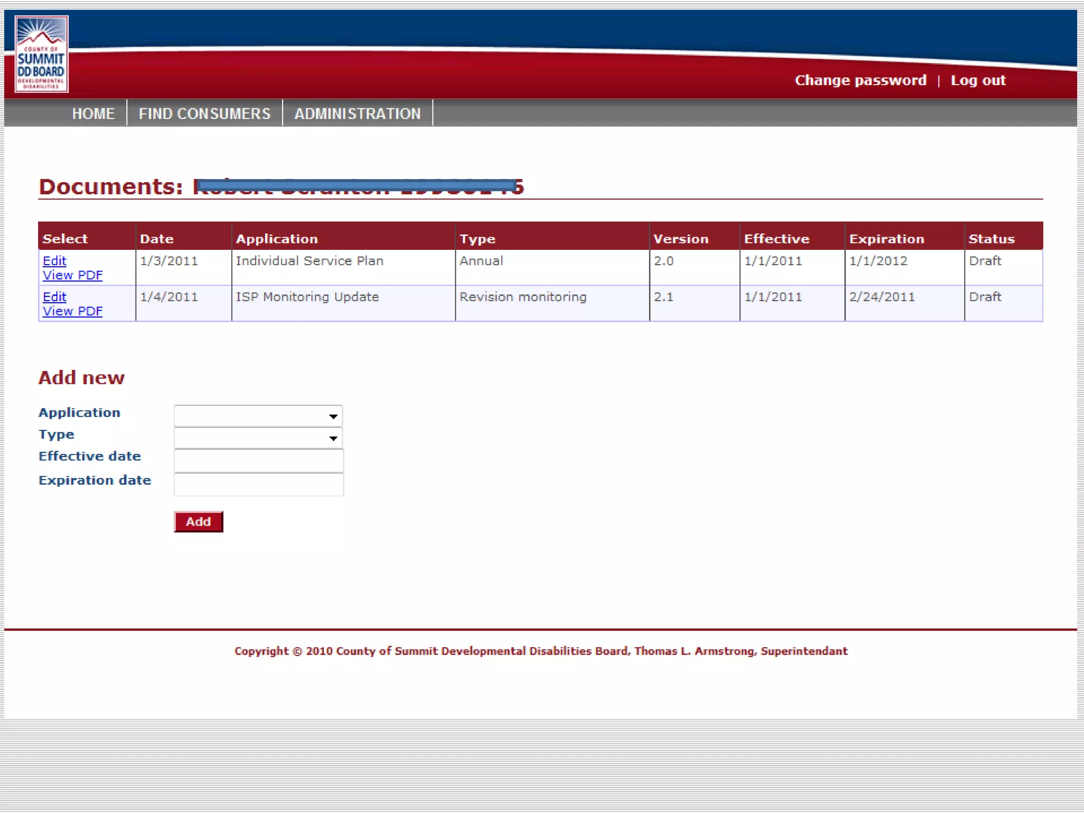View PDF of Individual Service Plan
Viewport: 1084px width, 813px height.
tap(73, 275)
